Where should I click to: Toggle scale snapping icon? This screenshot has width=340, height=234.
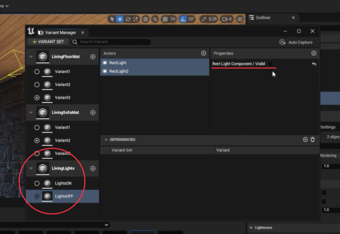[204, 19]
